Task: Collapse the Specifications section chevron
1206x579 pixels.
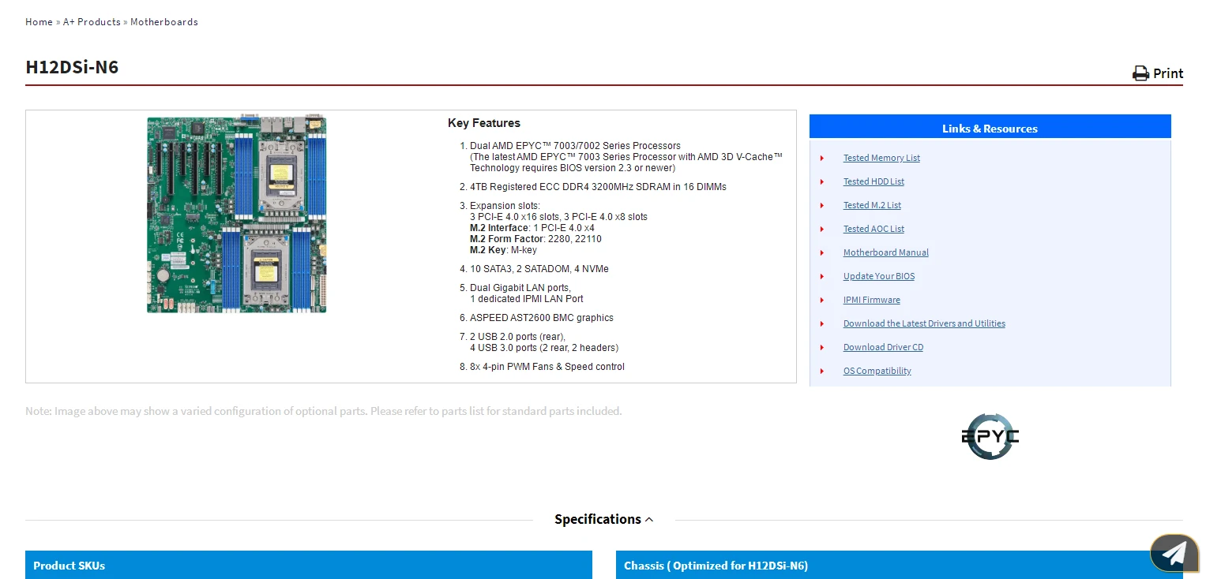Action: point(649,519)
